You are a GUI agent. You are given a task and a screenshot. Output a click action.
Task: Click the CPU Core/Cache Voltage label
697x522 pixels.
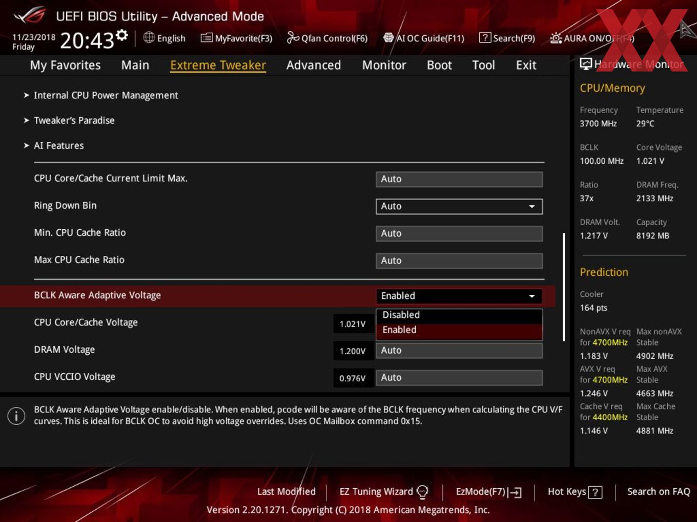tap(86, 322)
